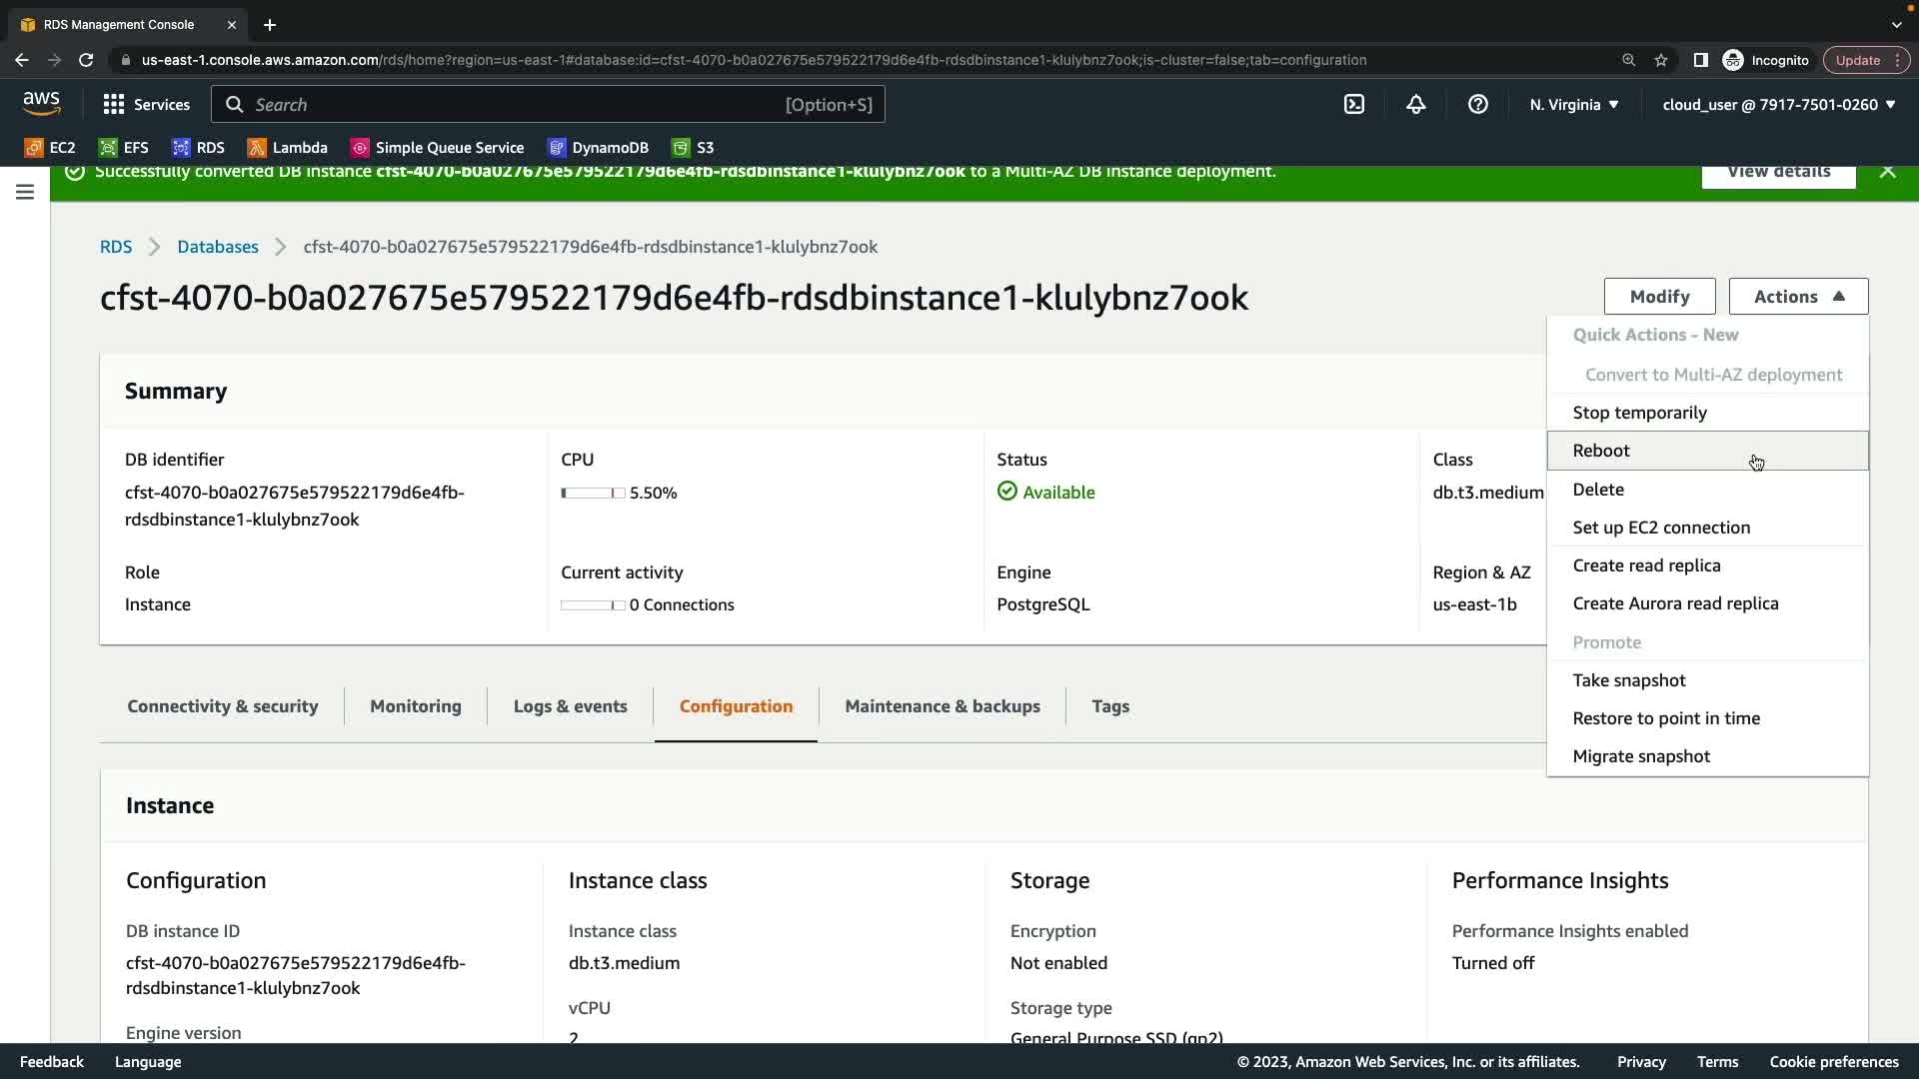
Task: Open DynamoDB shortcut in favorites bar
Action: tap(598, 148)
